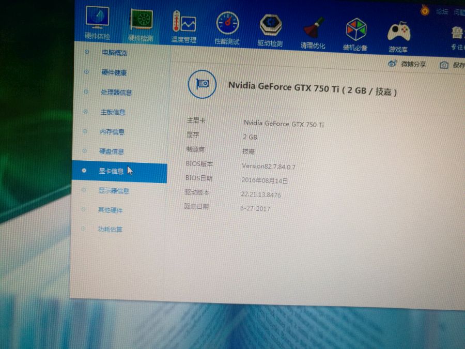Click the 显存 value 2 GB

[250, 137]
